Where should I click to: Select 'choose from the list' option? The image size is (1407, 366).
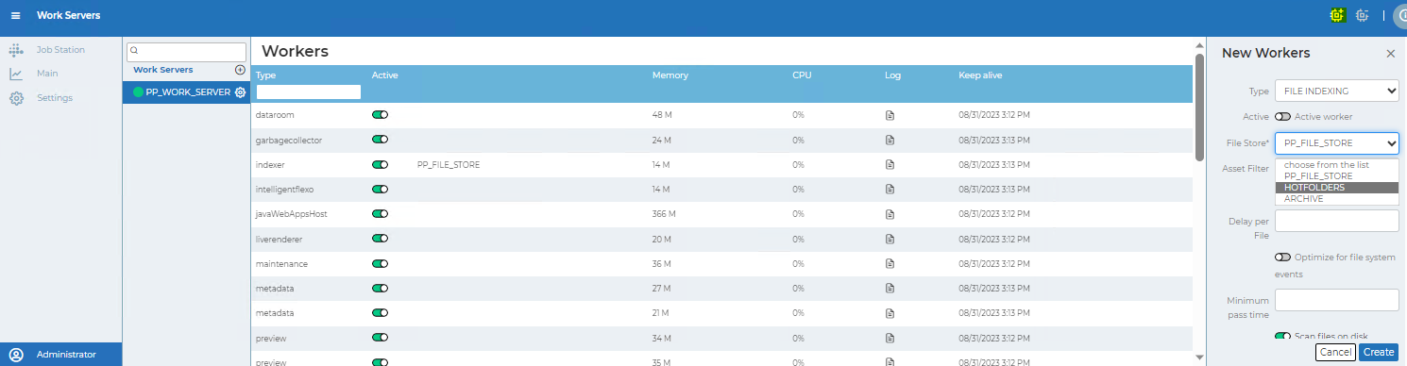pyautogui.click(x=1336, y=165)
